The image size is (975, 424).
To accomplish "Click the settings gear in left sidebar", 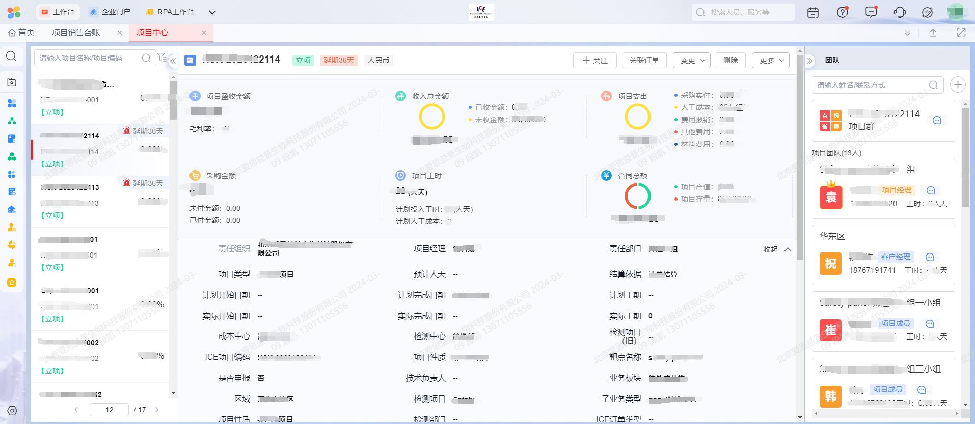I will pos(12,410).
